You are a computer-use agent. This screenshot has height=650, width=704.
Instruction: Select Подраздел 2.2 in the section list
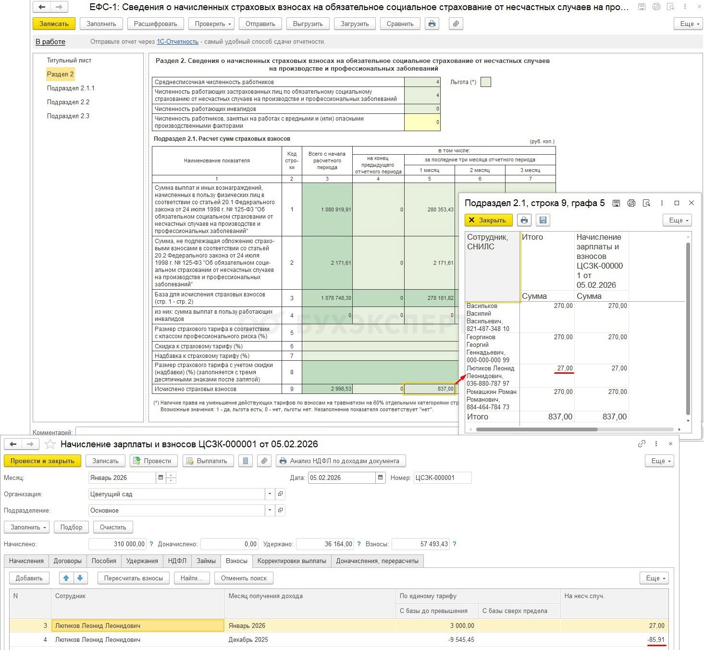(x=68, y=102)
